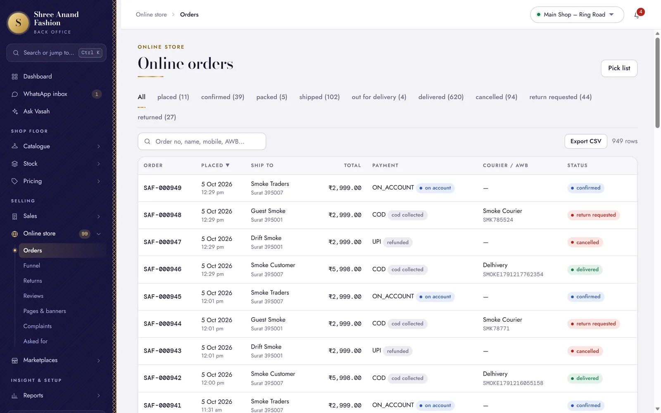Expand the Pricing submenu chevron
661x413 pixels.
(x=99, y=181)
